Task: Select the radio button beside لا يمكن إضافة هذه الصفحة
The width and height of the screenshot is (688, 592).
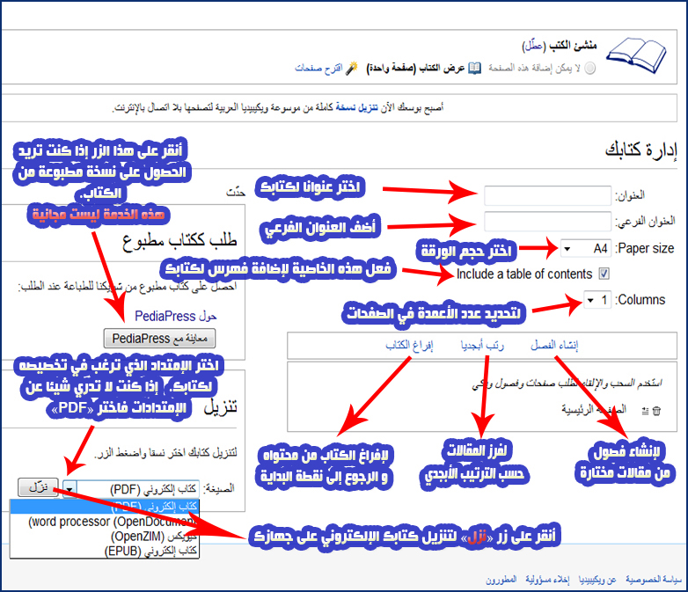Action: [x=590, y=68]
